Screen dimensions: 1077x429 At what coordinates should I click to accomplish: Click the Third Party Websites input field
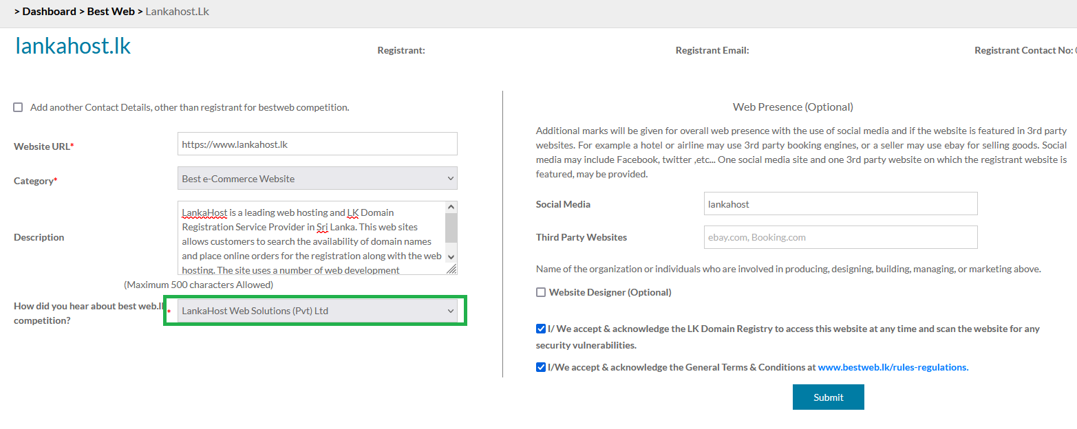coord(841,237)
